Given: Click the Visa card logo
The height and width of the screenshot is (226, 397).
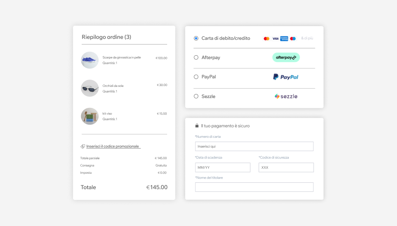Looking at the screenshot, I should (x=275, y=39).
